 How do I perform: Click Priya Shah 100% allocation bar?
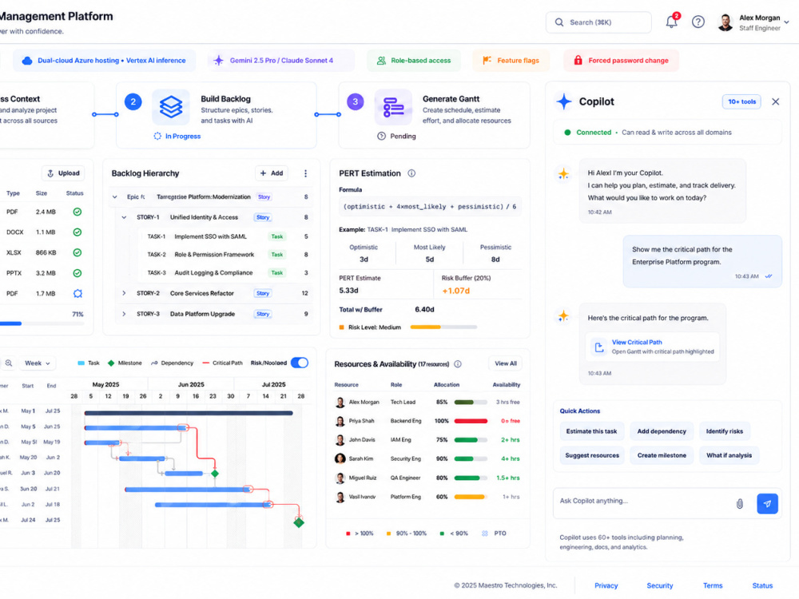pyautogui.click(x=471, y=421)
